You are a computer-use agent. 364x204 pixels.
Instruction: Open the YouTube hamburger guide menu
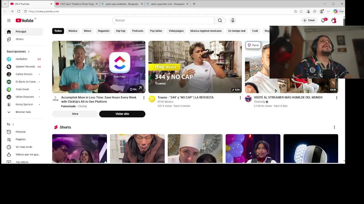tap(9, 20)
